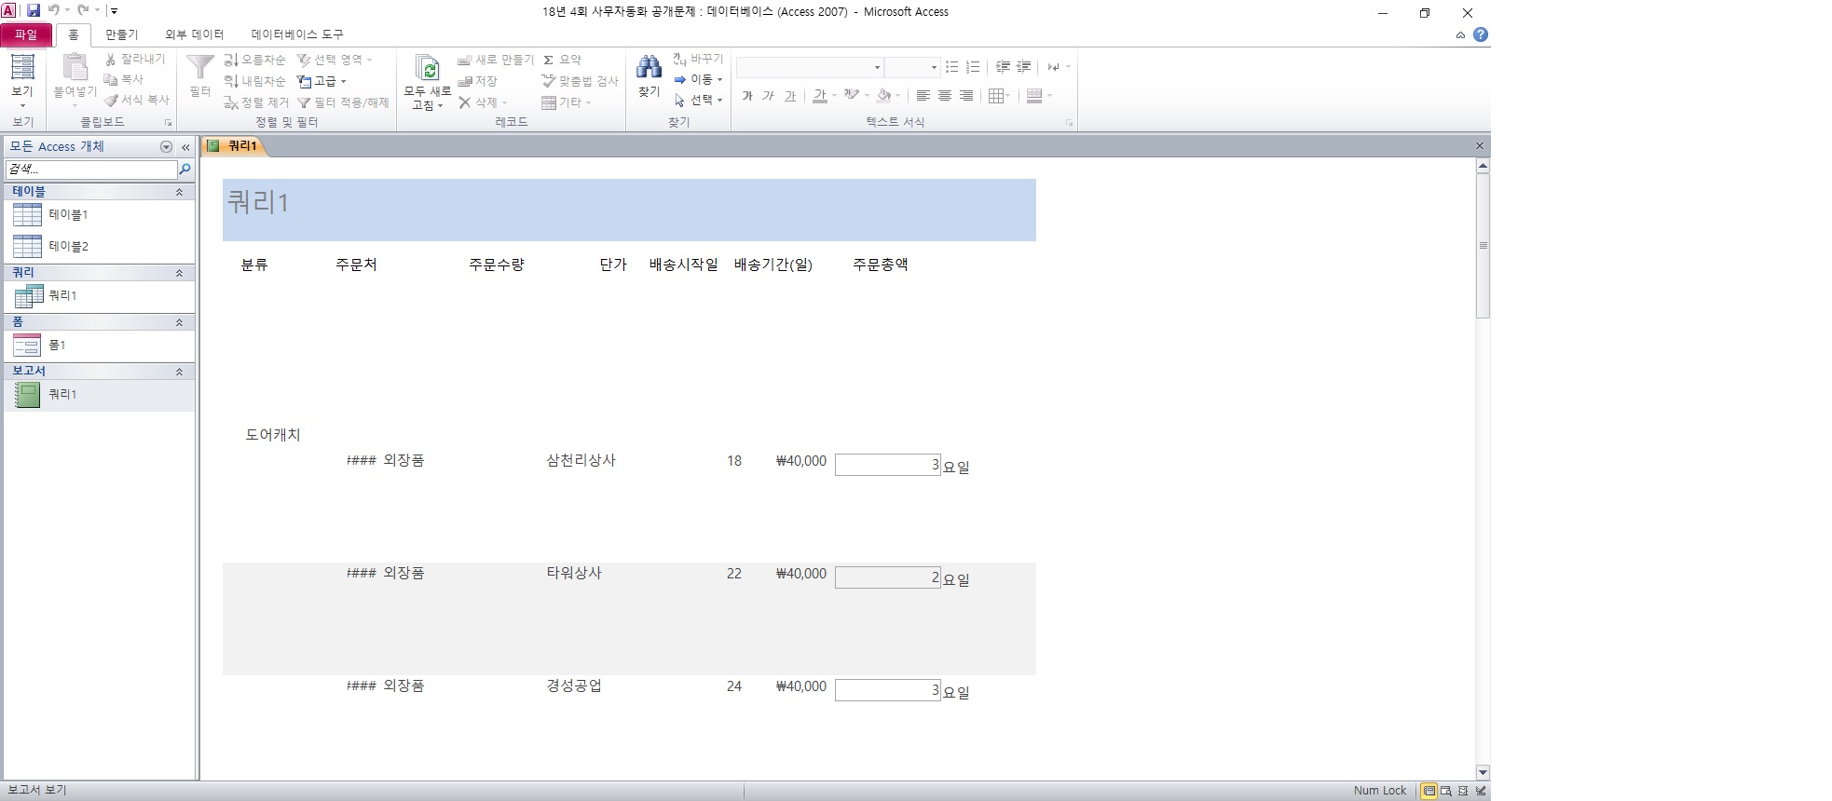
Task: Switch to Design View in status bar
Action: 1481,791
